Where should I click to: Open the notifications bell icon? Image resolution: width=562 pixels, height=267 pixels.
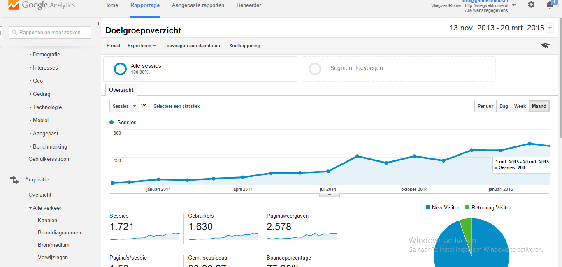click(550, 5)
